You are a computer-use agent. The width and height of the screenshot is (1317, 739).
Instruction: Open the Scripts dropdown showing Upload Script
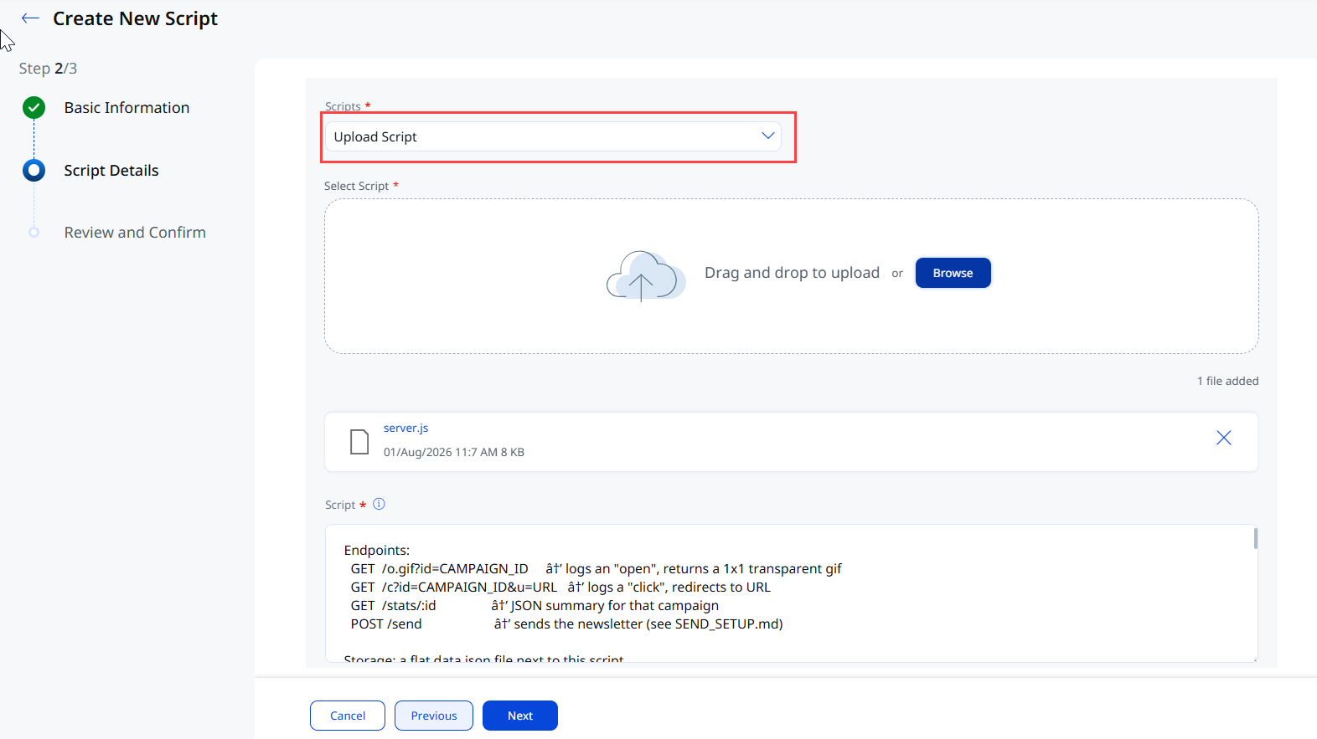click(553, 136)
